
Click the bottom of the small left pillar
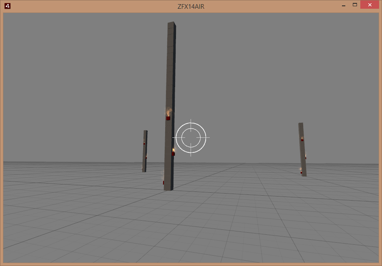(x=144, y=169)
